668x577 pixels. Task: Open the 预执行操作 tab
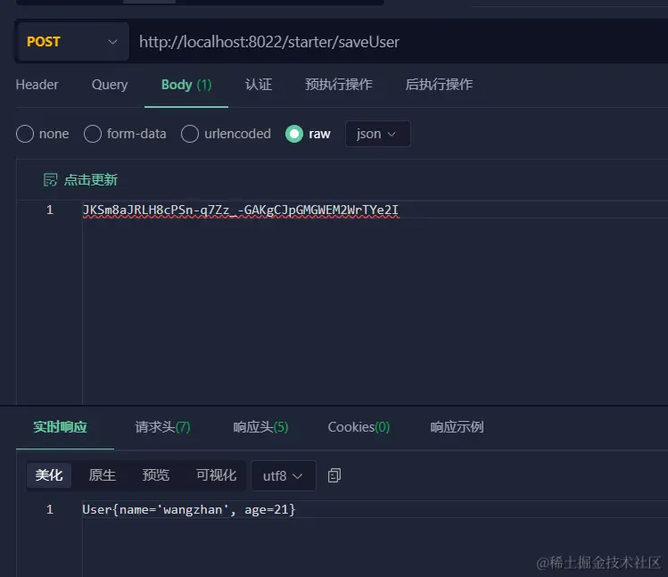339,85
